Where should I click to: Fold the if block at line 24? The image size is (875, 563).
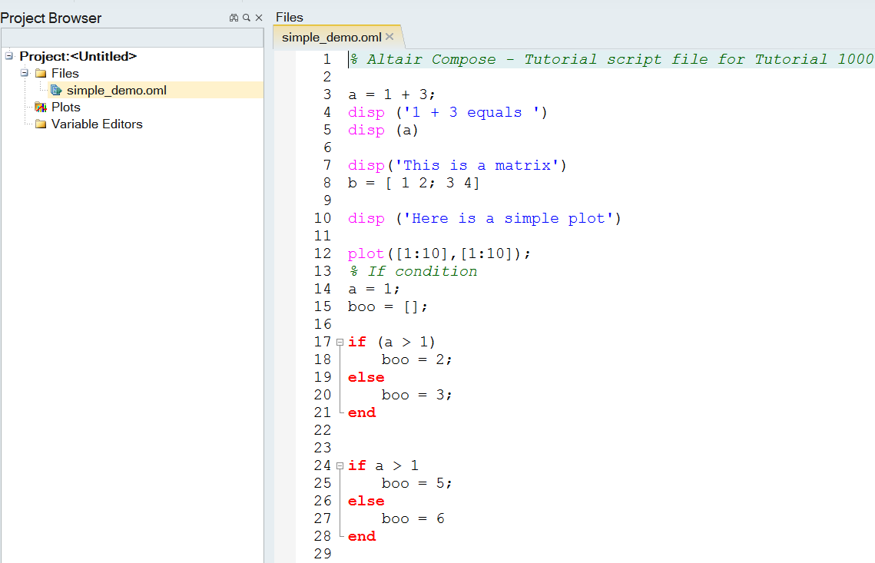pos(340,465)
